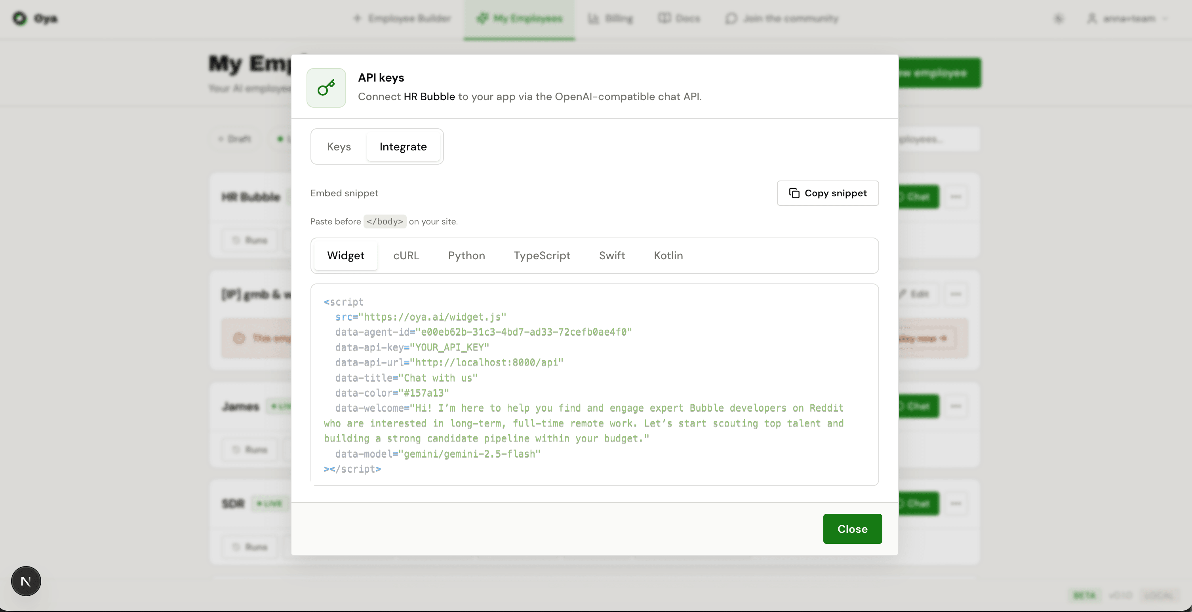Click the HR Bubble name in dialog description
Screen dimensions: 1192x612
point(429,97)
